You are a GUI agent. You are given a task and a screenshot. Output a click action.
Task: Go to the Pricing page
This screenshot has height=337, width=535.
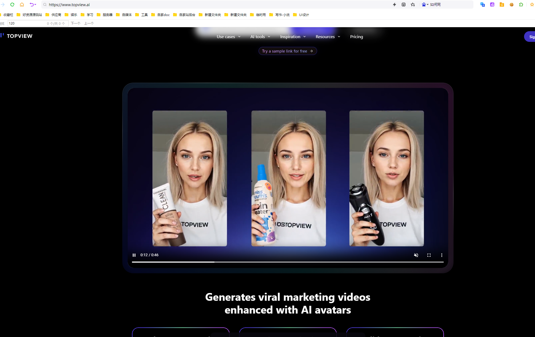[x=356, y=37]
